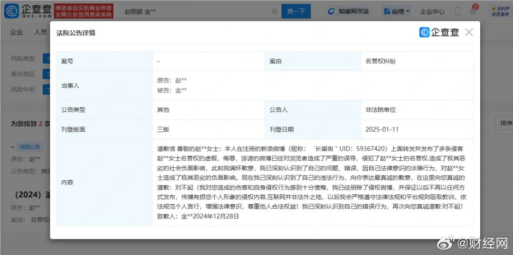513x255 pixels.
Task: Click the 法院公告 tag on result
Action: point(29,147)
